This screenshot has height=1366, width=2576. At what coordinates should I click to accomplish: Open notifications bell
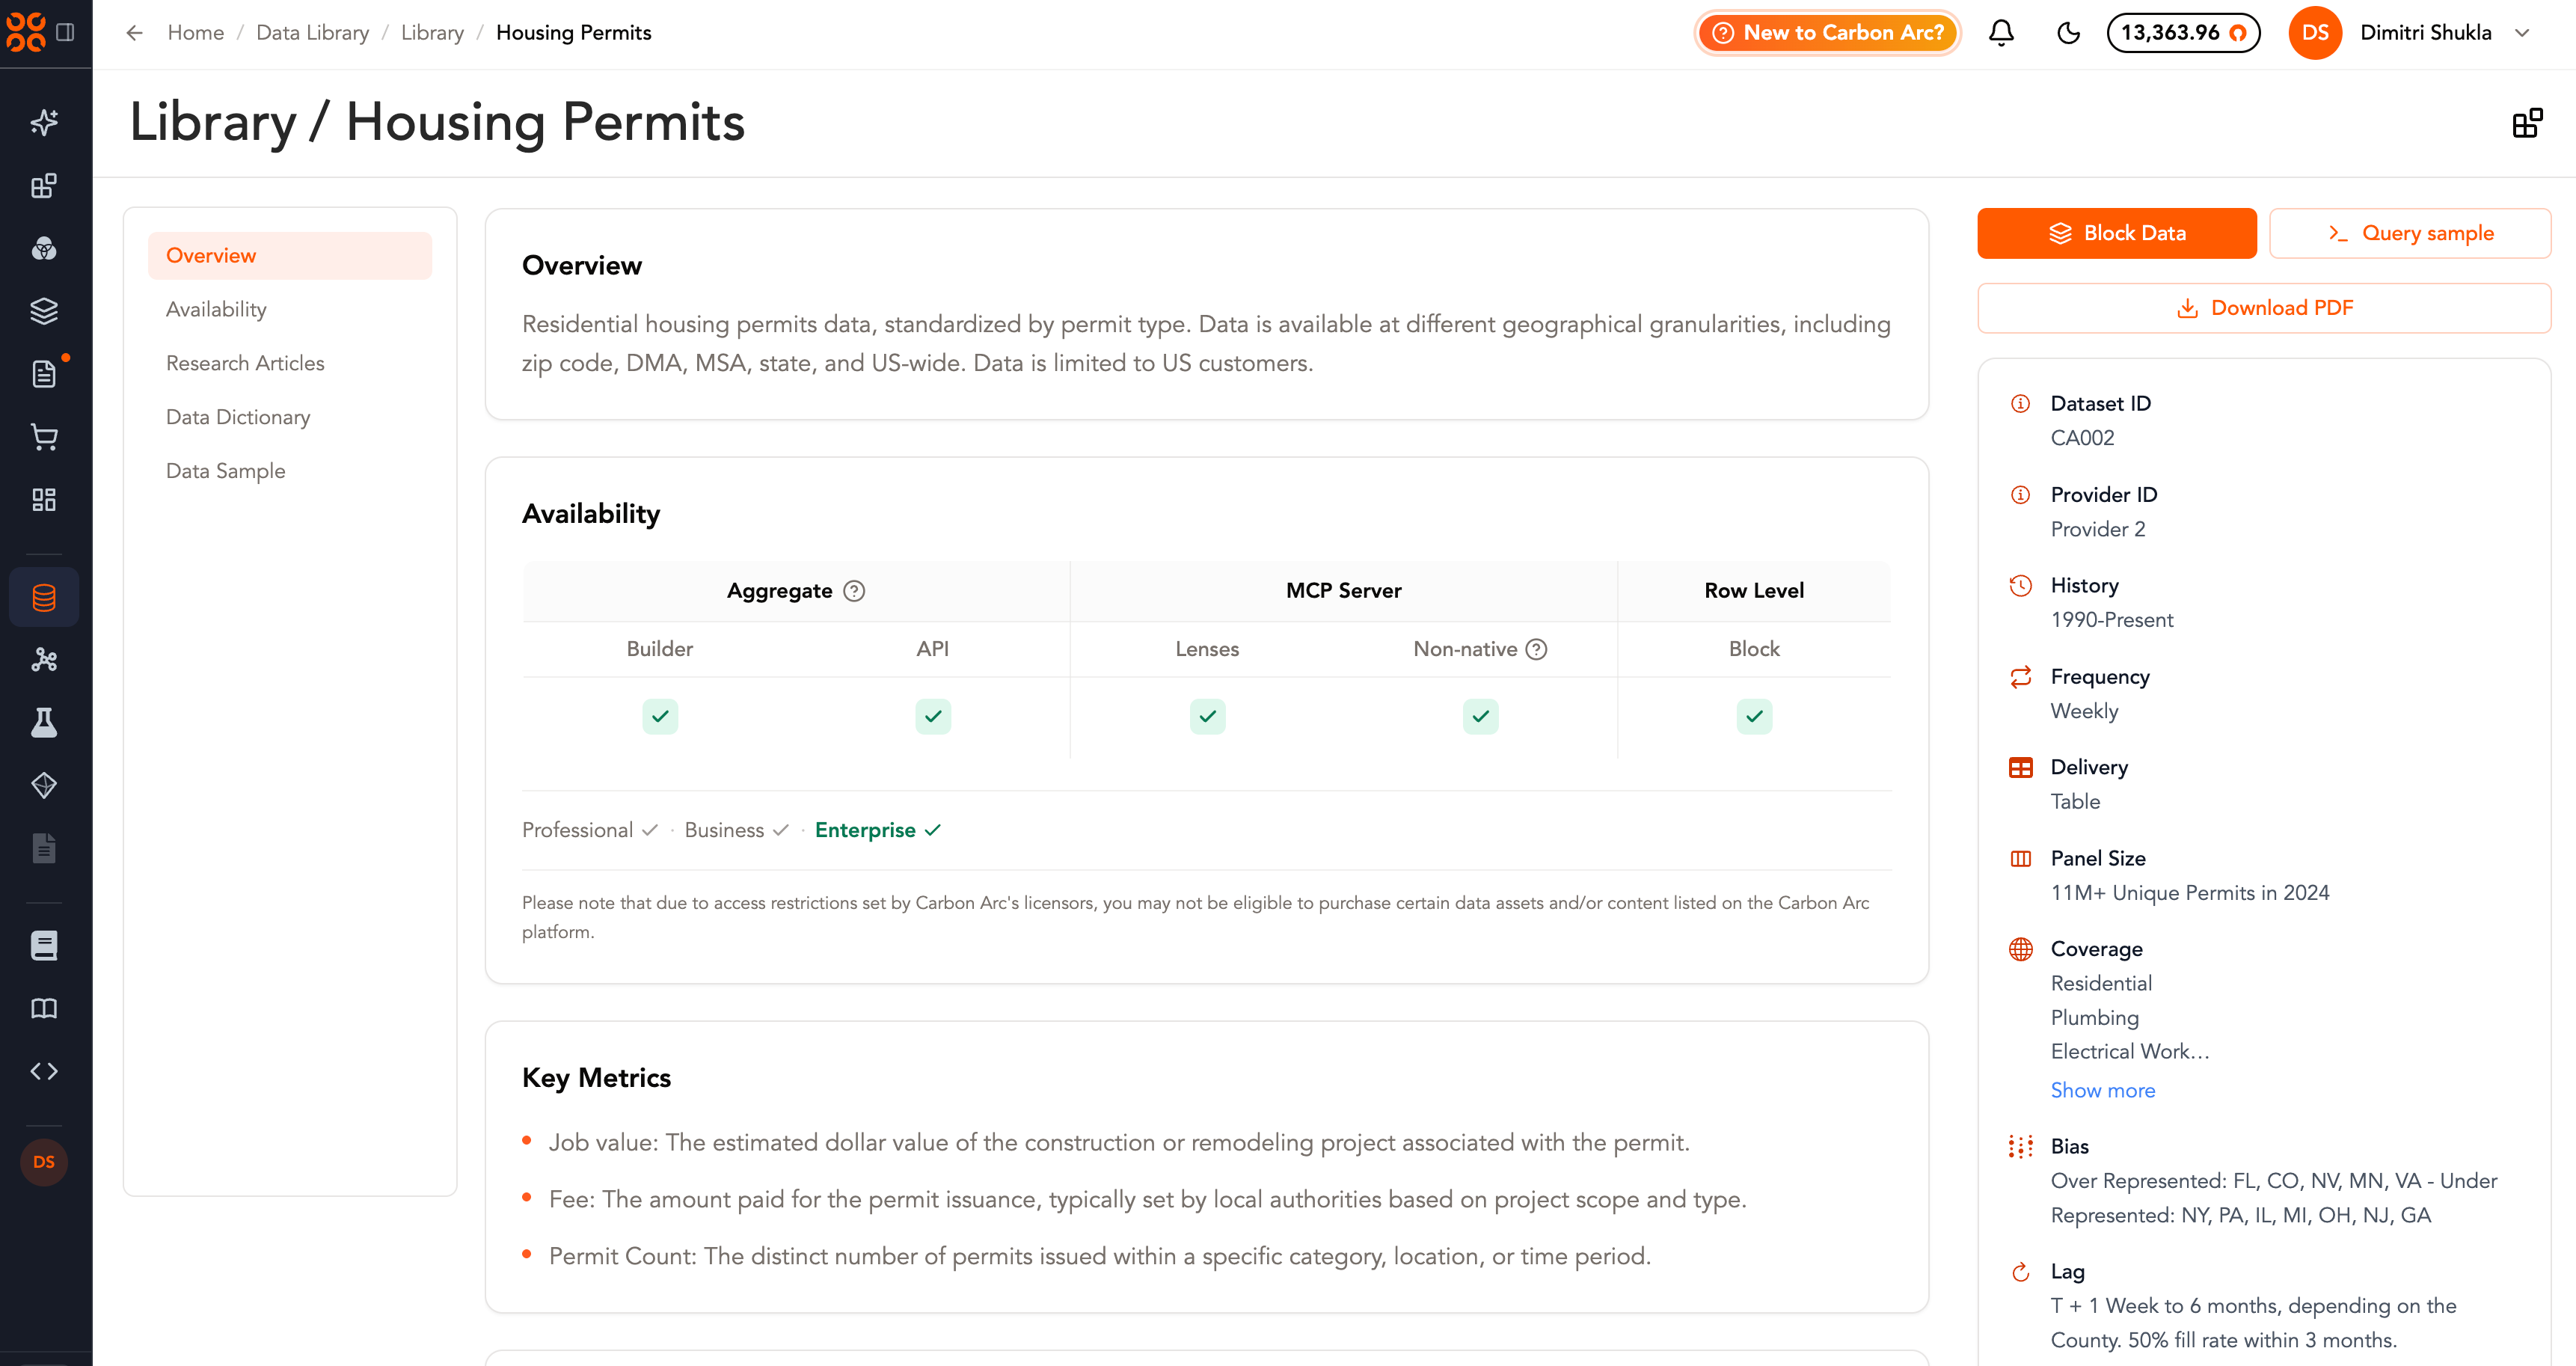(x=2001, y=33)
